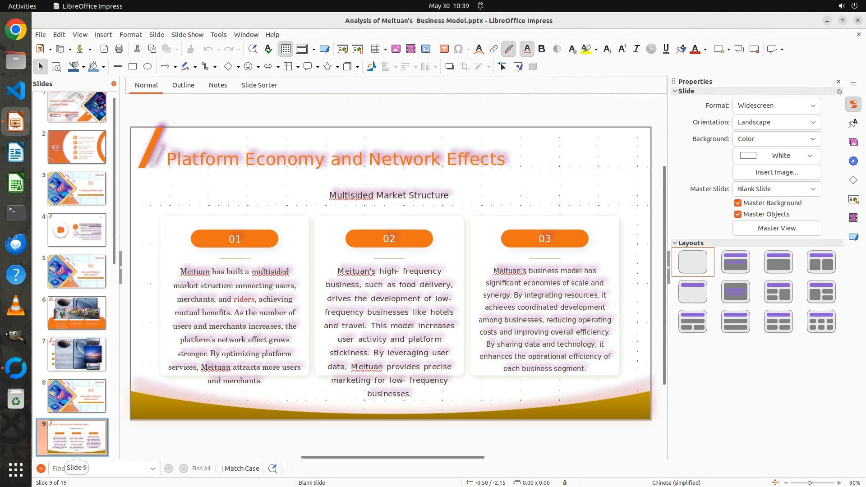Uncheck the Master Background checkbox
The height and width of the screenshot is (487, 866).
click(738, 203)
